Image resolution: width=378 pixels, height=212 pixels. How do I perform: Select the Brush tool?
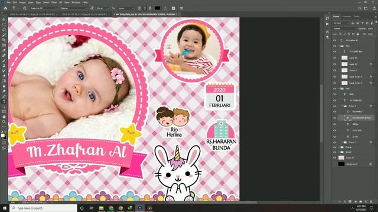(4, 60)
